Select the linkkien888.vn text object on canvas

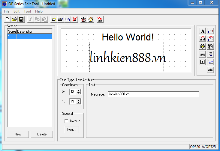[127, 57]
